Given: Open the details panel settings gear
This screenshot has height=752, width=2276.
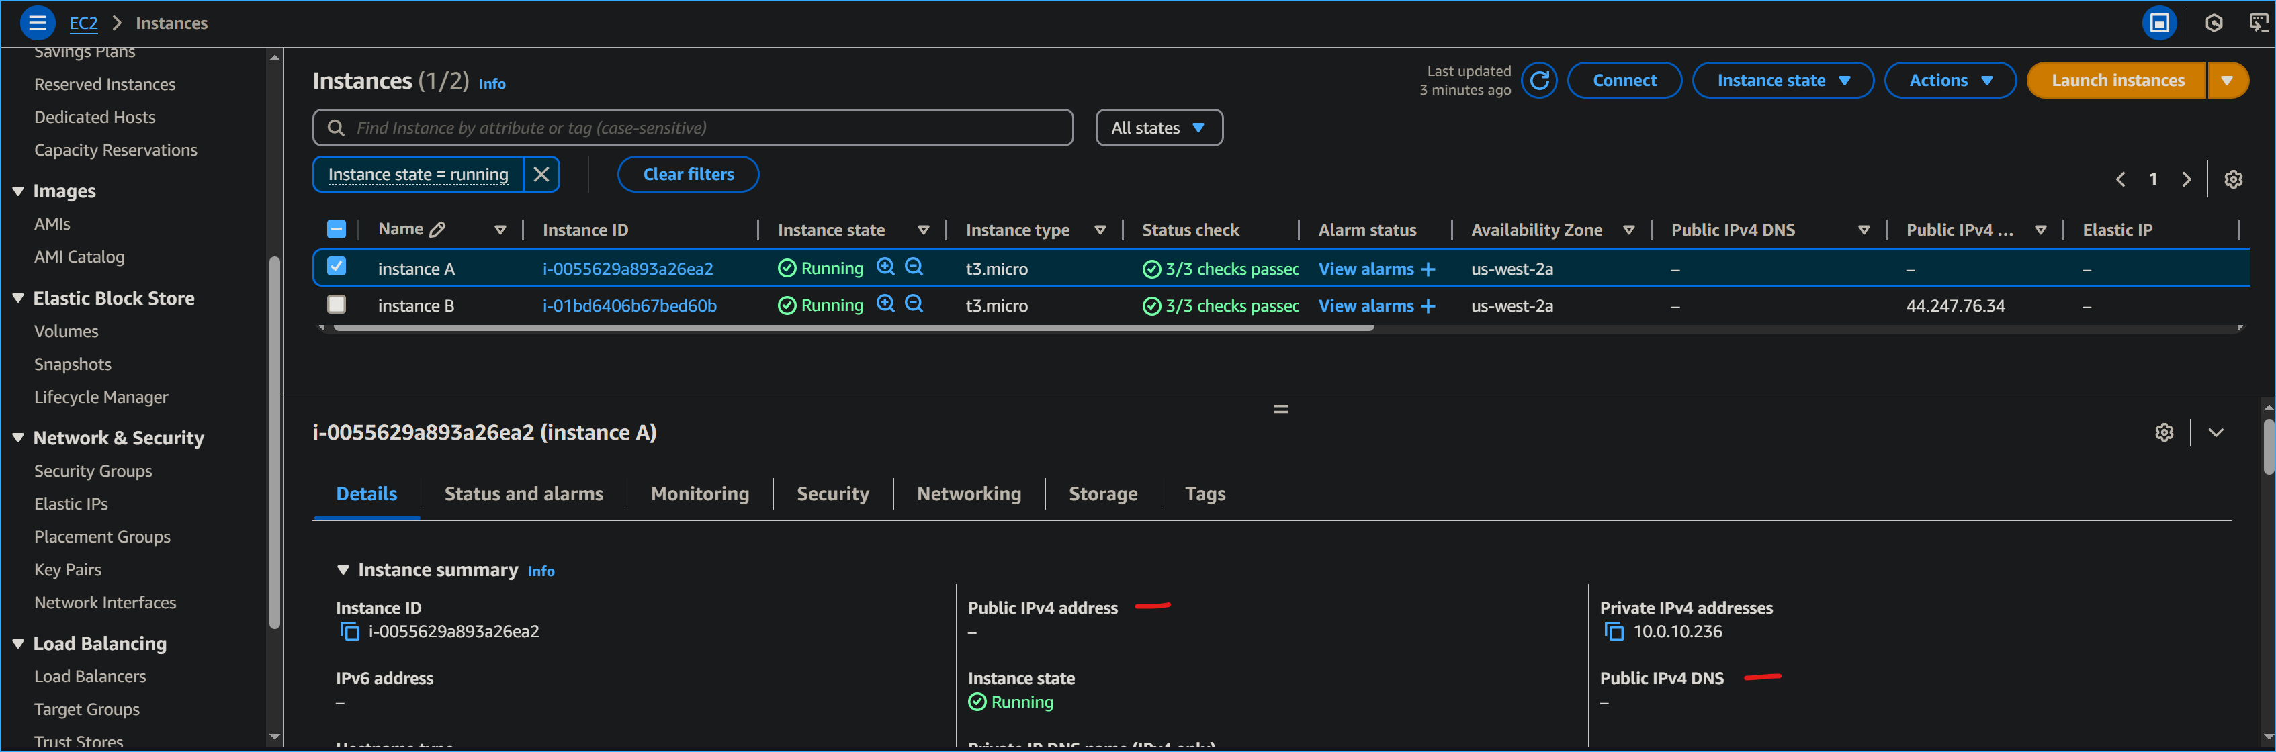Looking at the screenshot, I should 2164,432.
